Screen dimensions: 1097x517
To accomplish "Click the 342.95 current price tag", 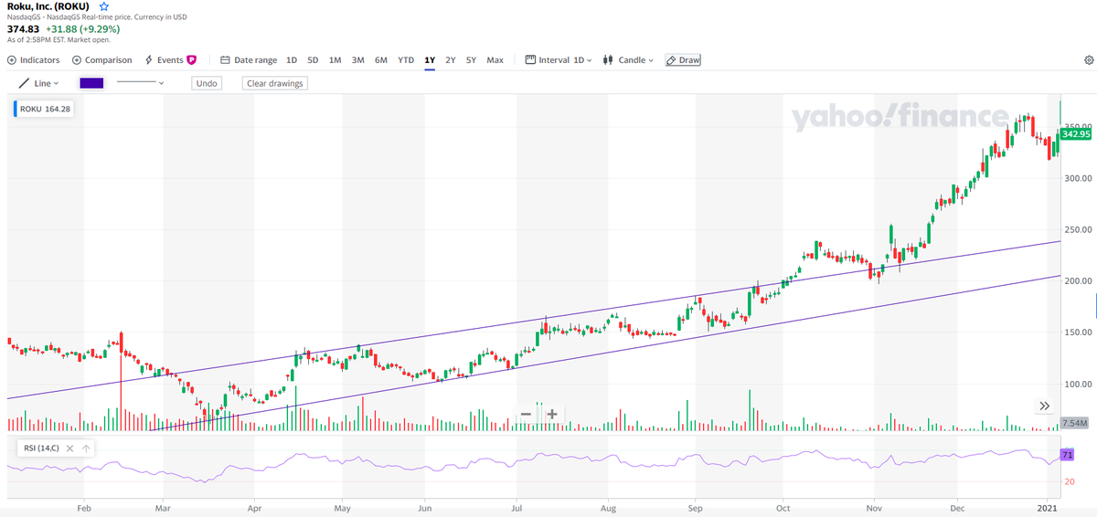I will click(x=1076, y=134).
